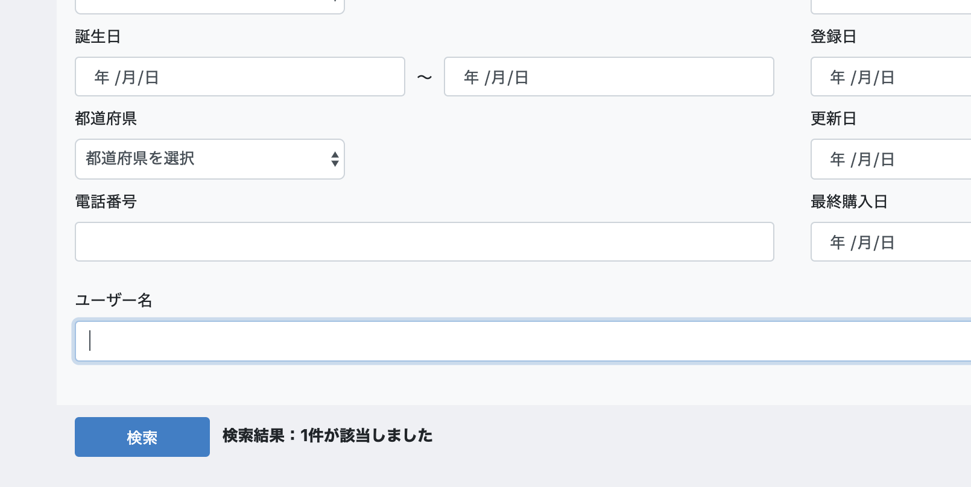Select day segment of birthday start date
Viewport: 971px width, 487px height.
152,77
